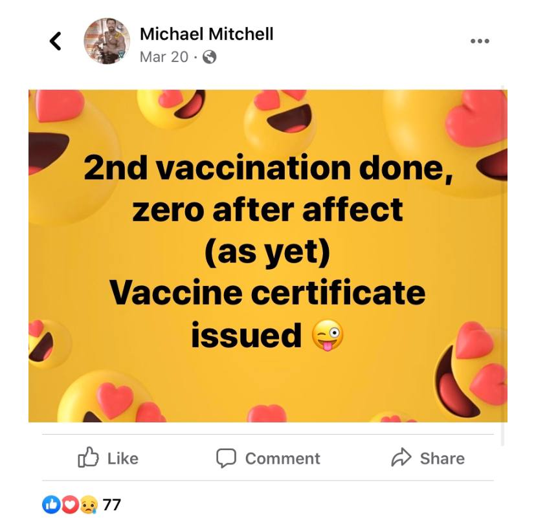Click the blue like reaction icon
536x531 pixels.
[x=50, y=504]
